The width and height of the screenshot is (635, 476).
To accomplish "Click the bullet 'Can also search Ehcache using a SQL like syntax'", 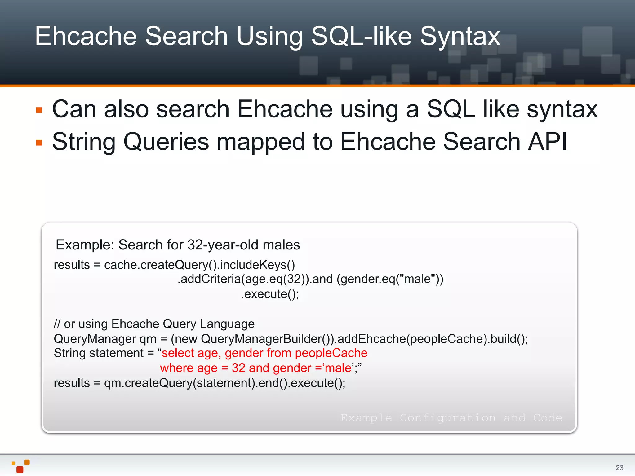I will pos(325,109).
